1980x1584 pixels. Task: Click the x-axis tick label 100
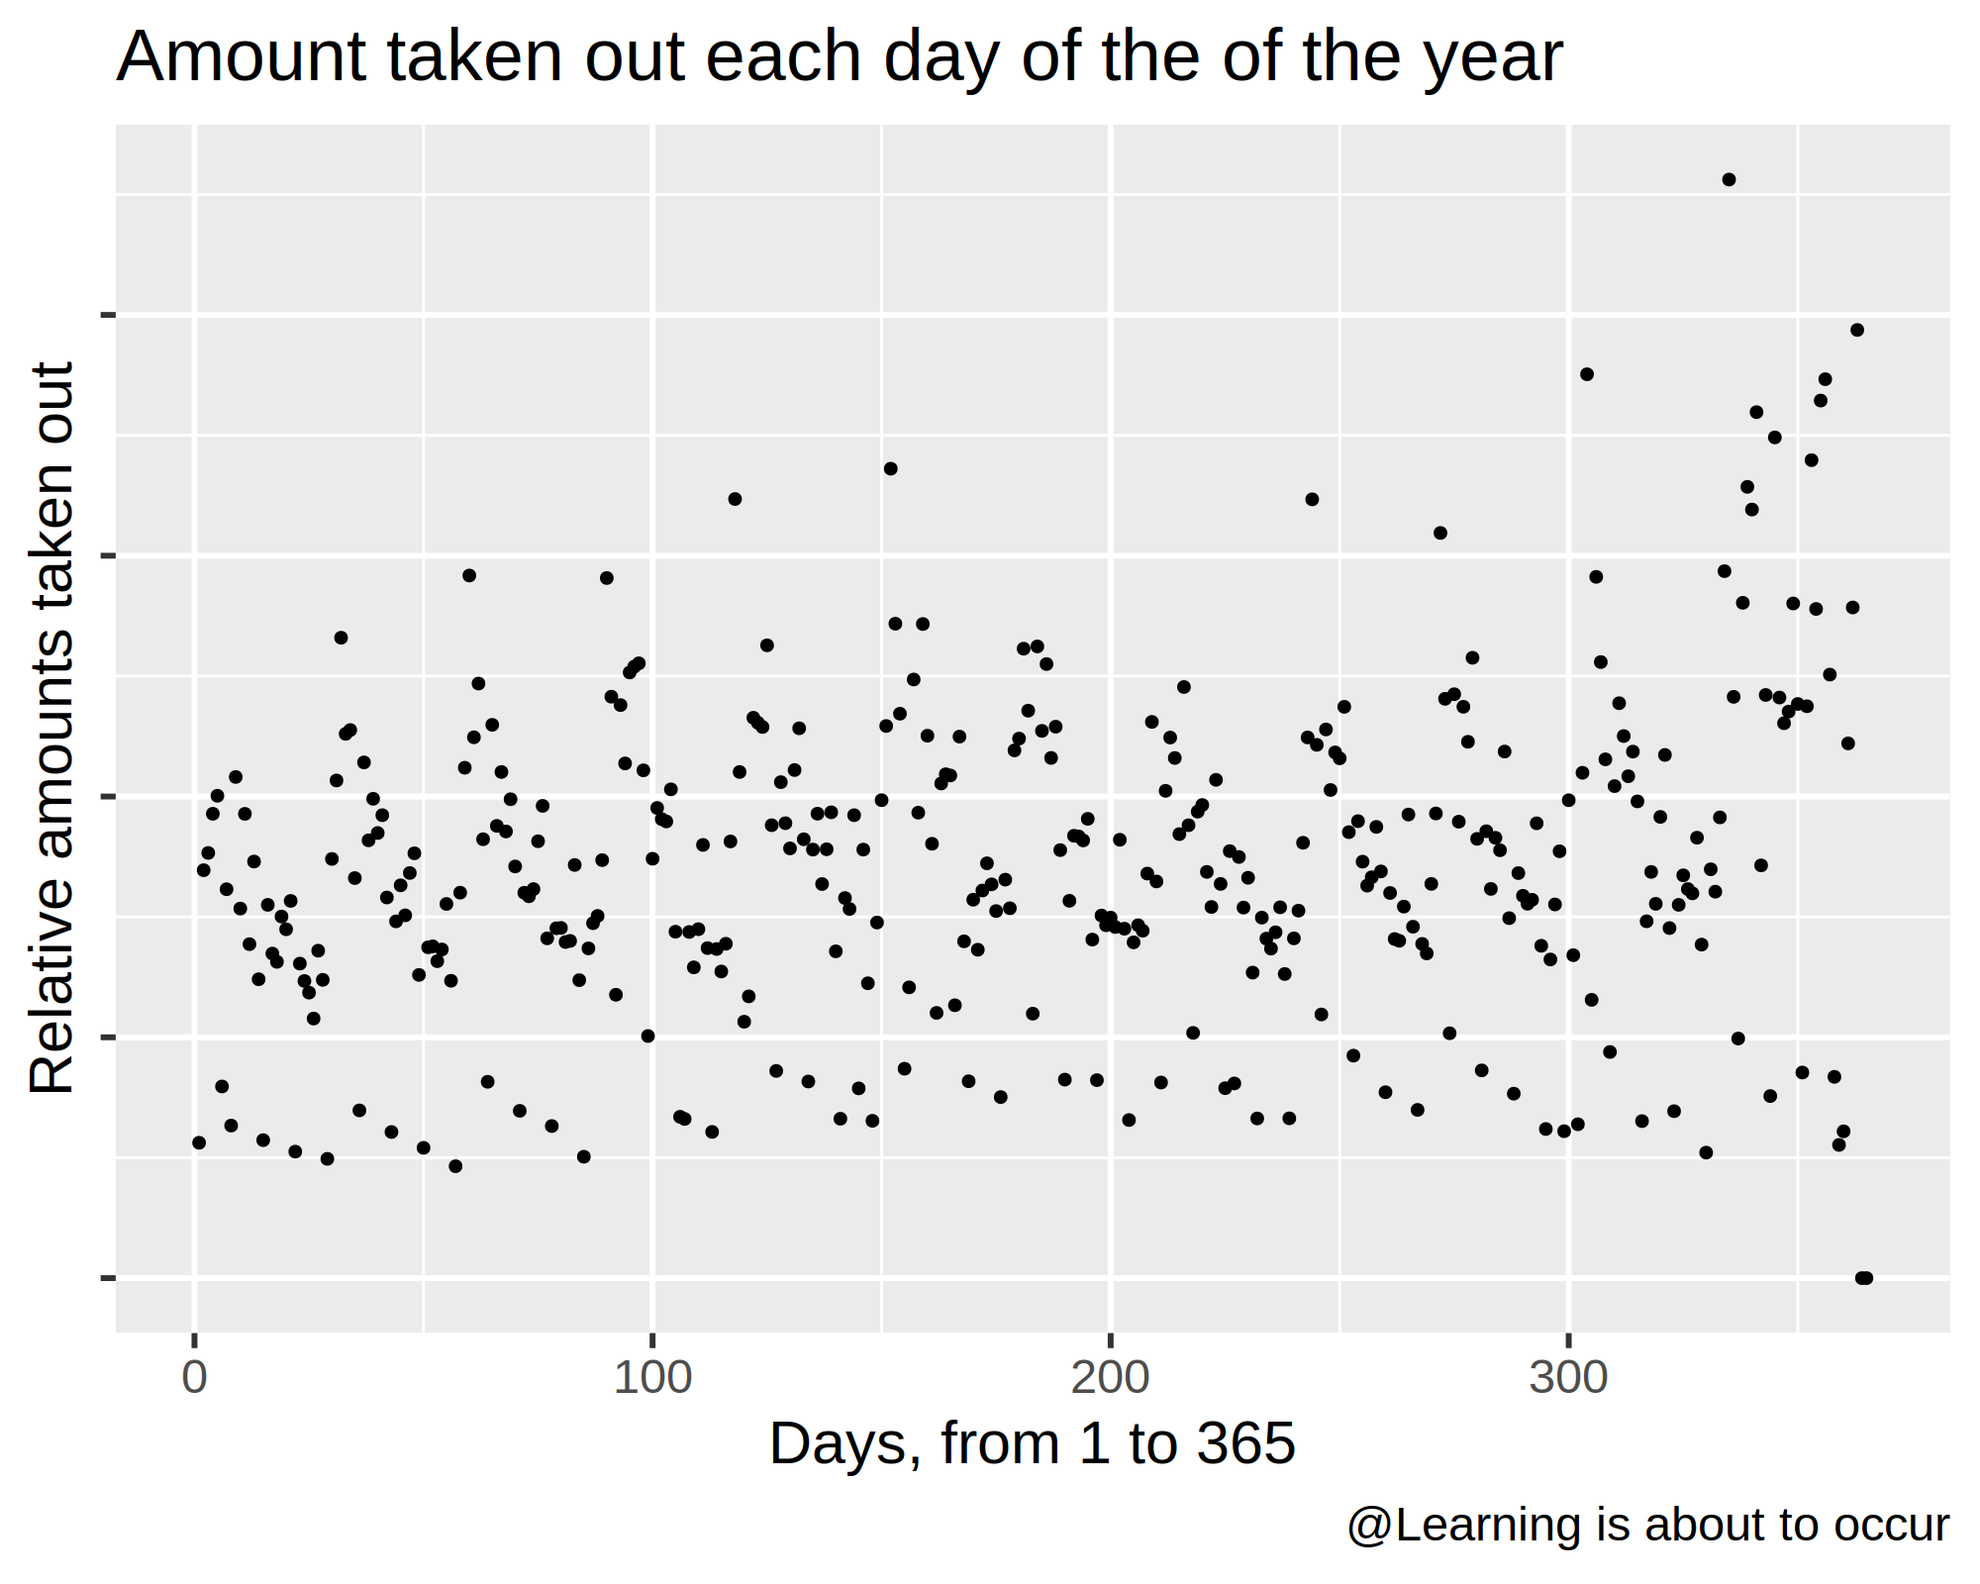coord(652,1378)
